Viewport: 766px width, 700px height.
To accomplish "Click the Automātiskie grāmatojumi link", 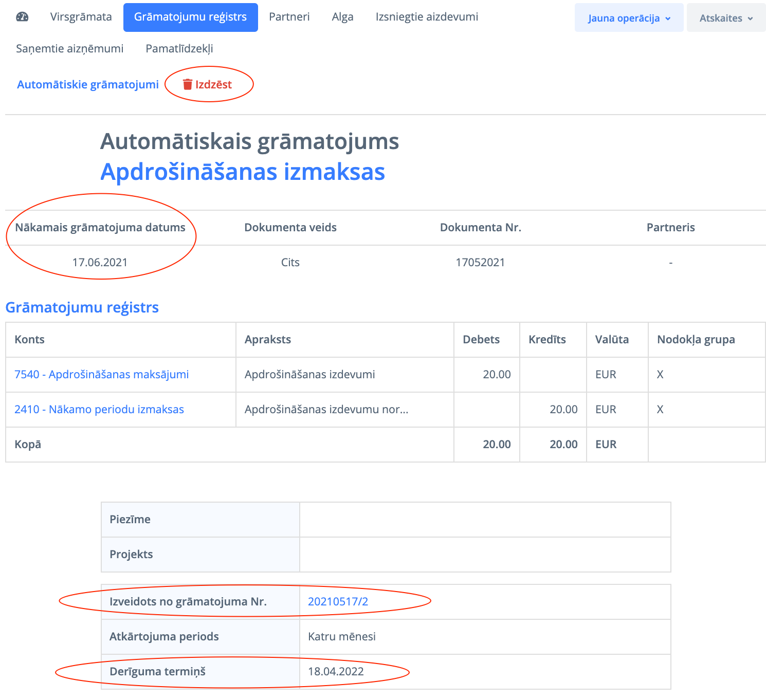I will point(88,84).
